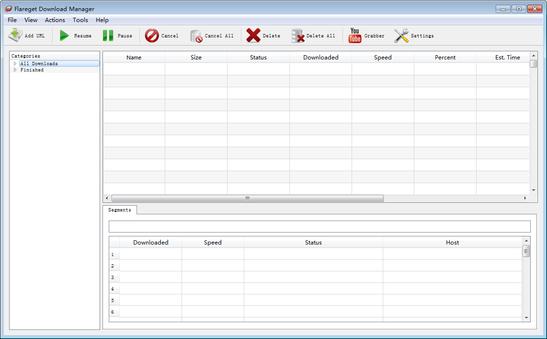The image size is (547, 339).
Task: Switch to the Segments tab
Action: [120, 210]
